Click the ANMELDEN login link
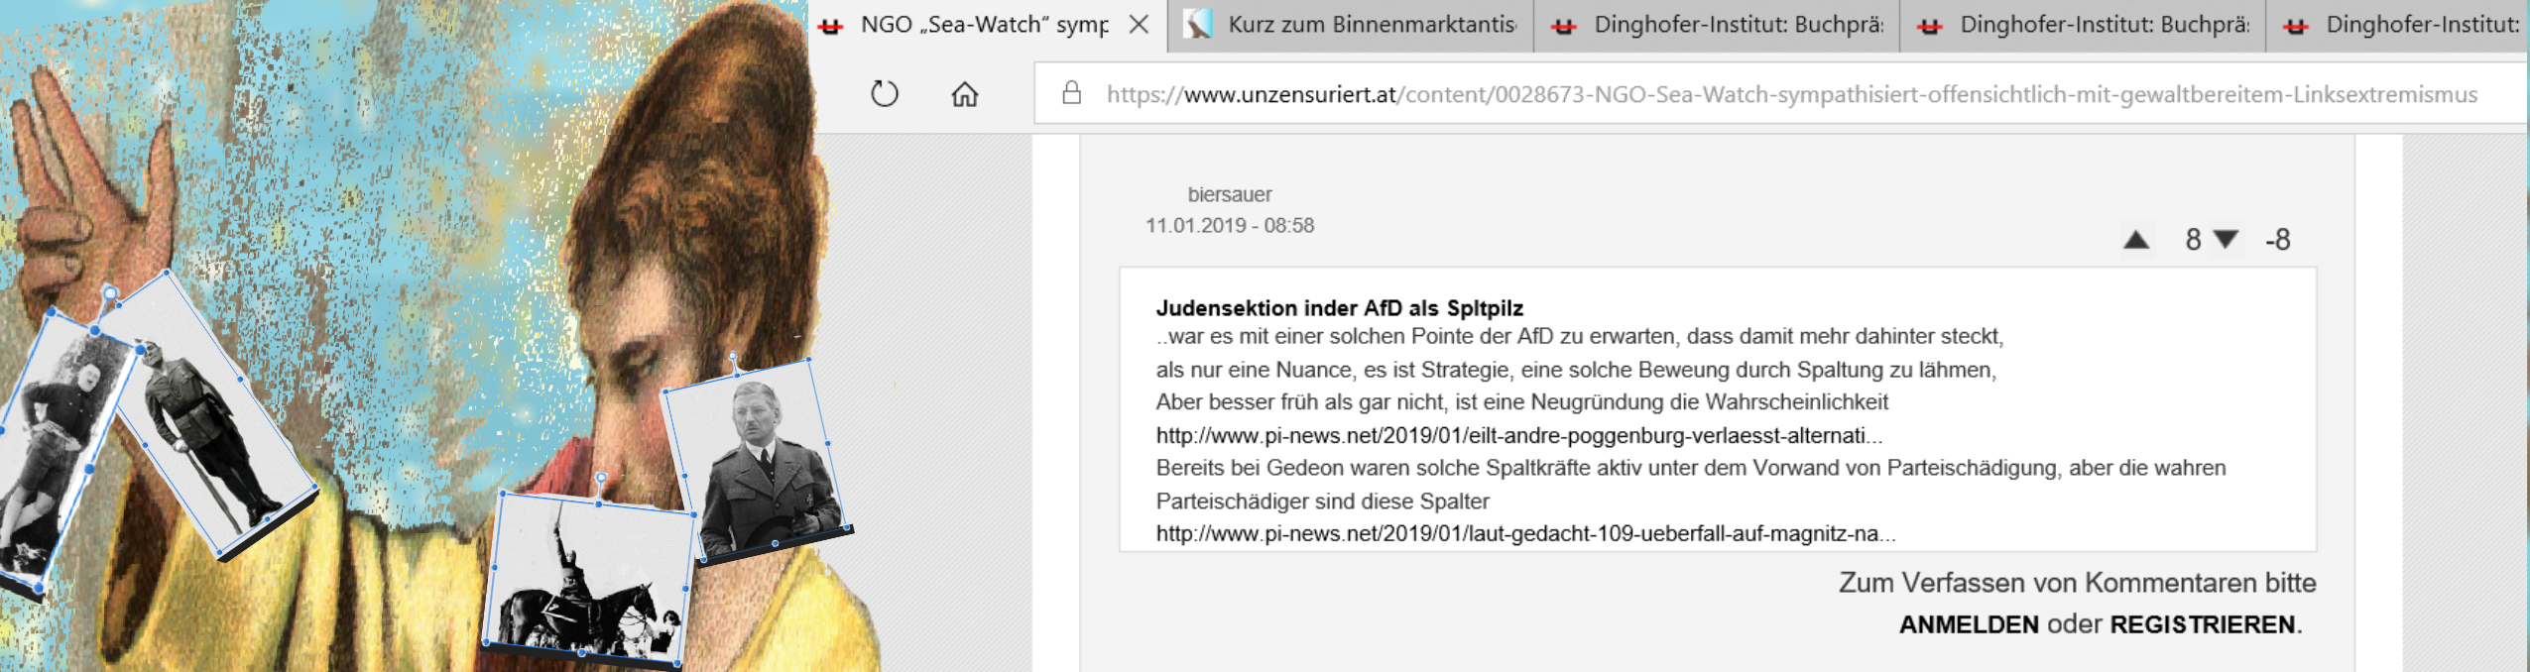 coord(1968,624)
